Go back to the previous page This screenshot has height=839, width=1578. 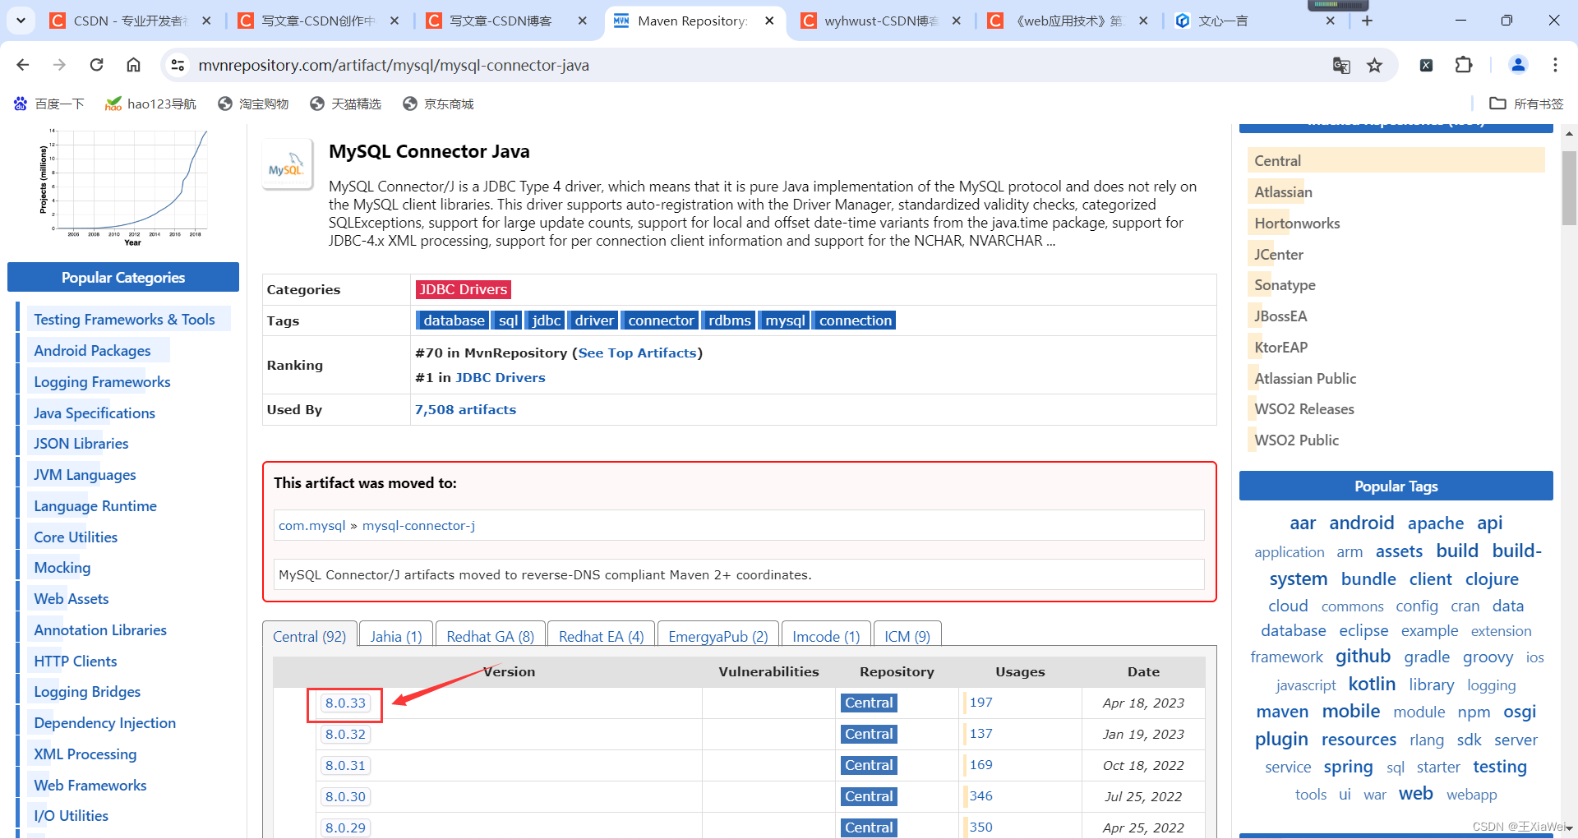(22, 65)
